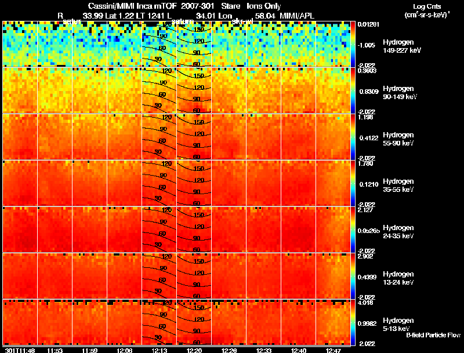This screenshot has width=464, height=353.
Task: Click the color bar beside Hydrogen 90-149 keV
Action: pos(353,90)
